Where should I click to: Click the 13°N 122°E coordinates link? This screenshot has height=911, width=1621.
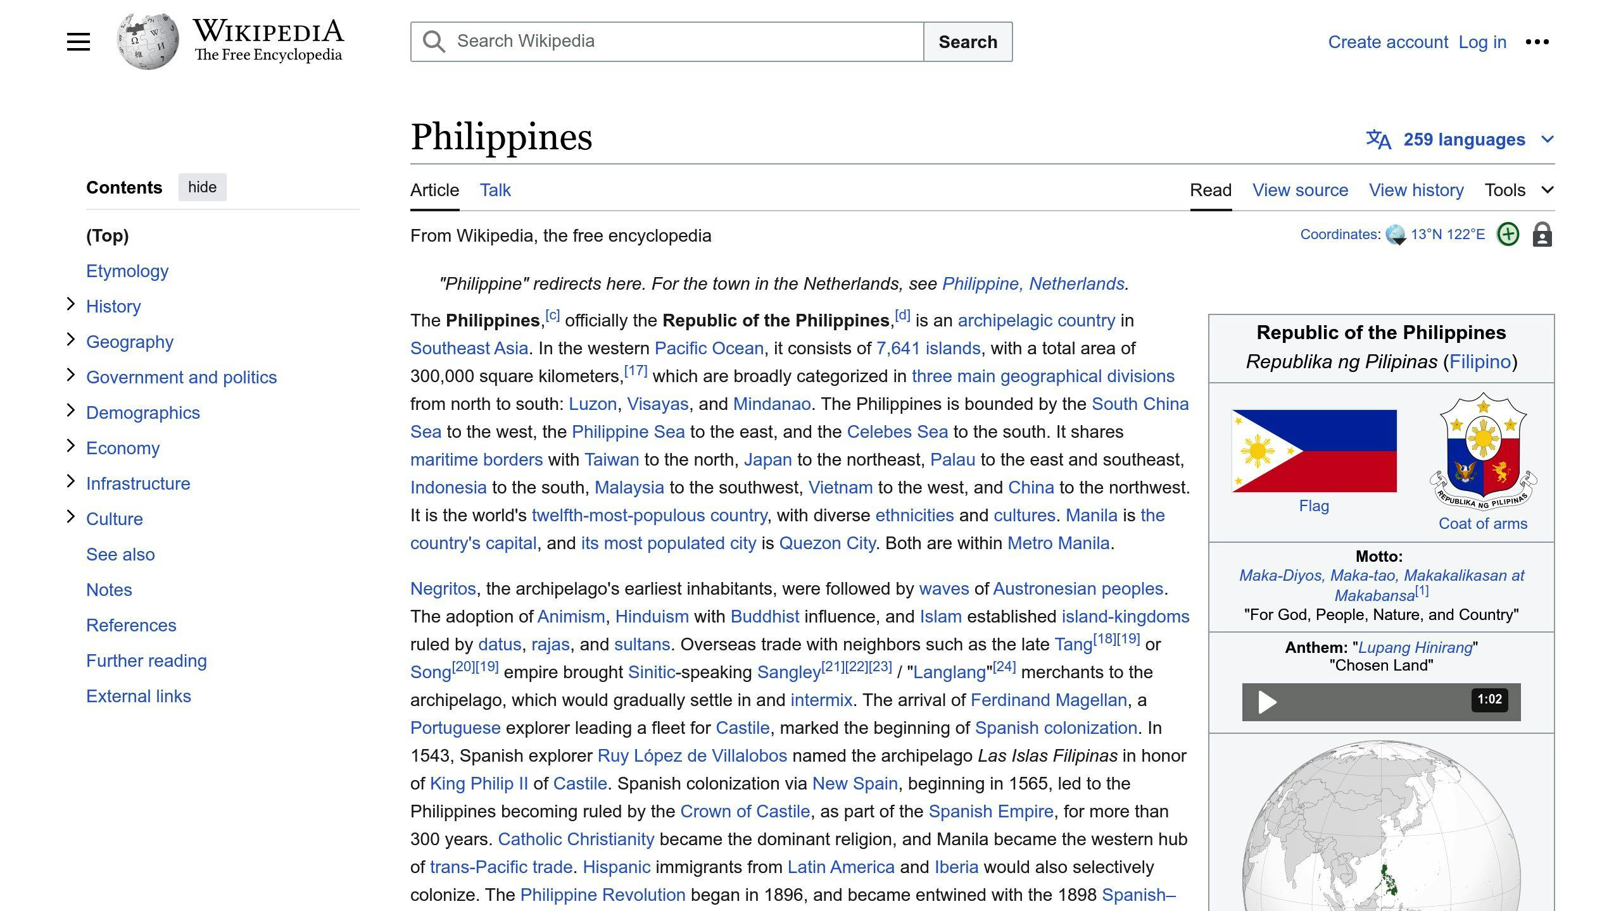(x=1448, y=234)
